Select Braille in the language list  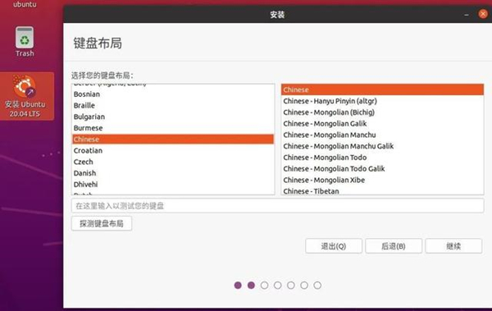pyautogui.click(x=173, y=105)
